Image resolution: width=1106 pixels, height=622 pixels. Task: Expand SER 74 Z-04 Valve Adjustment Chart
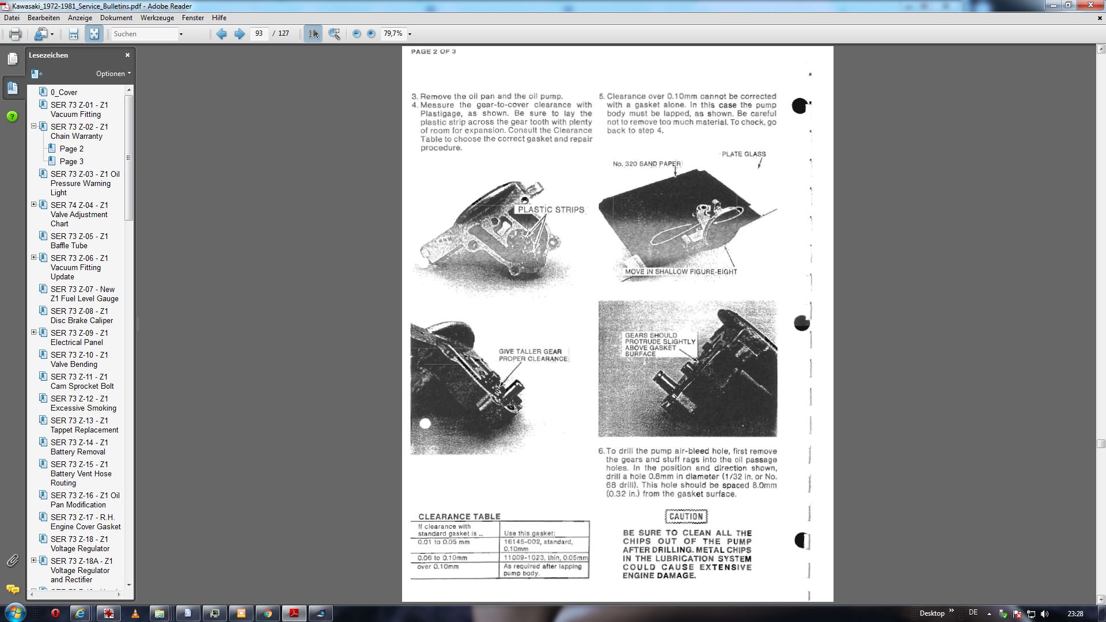coord(33,204)
